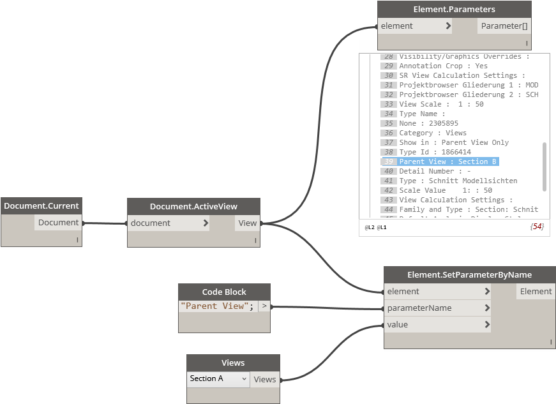Click the chevron beside the value input
The height and width of the screenshot is (404, 556).
click(487, 325)
